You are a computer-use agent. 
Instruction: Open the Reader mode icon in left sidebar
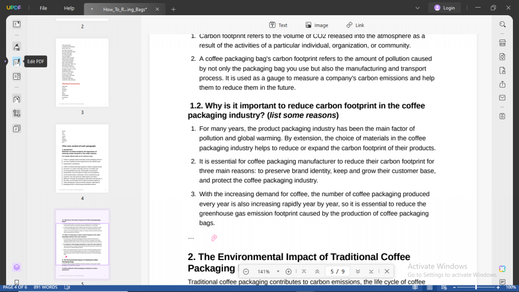pyautogui.click(x=17, y=24)
